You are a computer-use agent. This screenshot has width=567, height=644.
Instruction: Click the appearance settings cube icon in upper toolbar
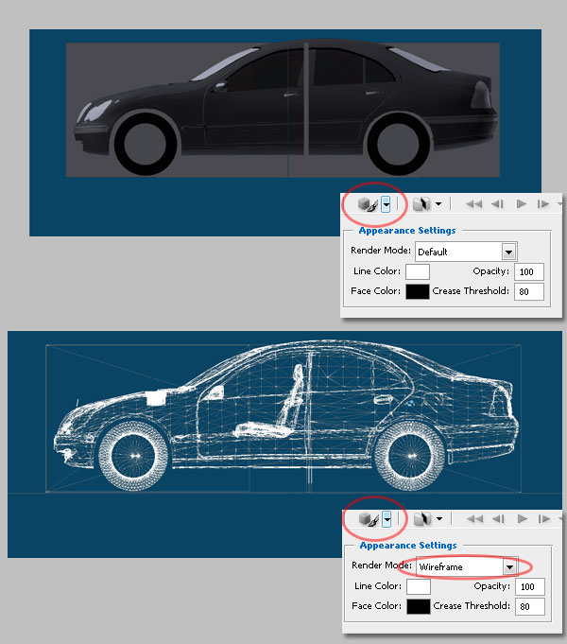click(x=367, y=203)
